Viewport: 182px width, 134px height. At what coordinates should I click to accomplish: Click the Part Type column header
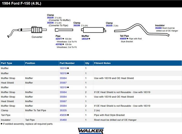click(7, 63)
